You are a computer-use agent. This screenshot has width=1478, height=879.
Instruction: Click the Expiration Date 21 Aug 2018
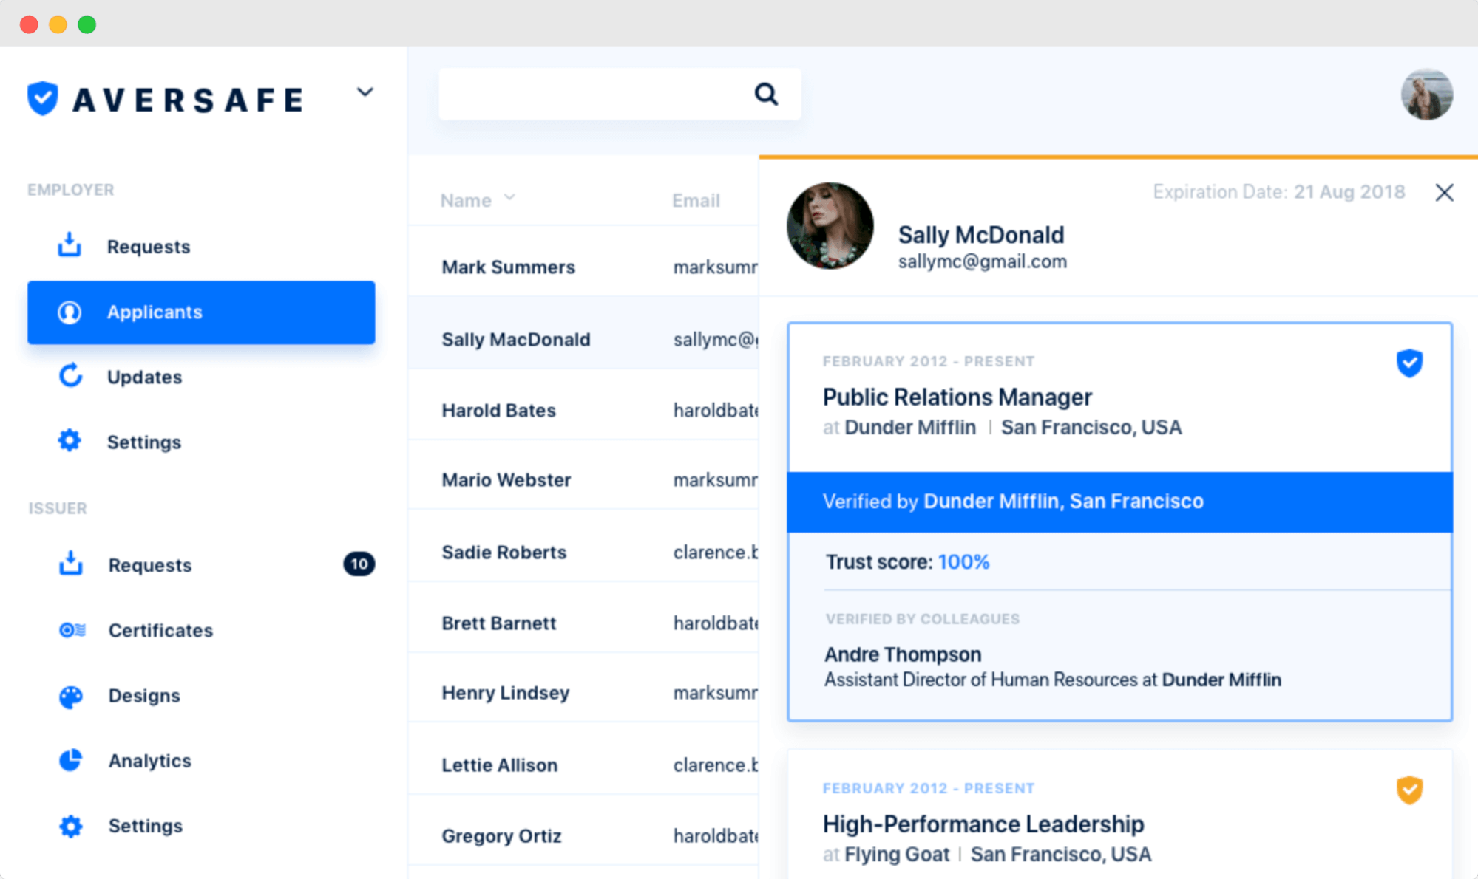[x=1278, y=192]
